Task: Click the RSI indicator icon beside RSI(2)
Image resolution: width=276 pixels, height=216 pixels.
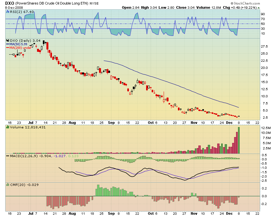Action: [7, 12]
